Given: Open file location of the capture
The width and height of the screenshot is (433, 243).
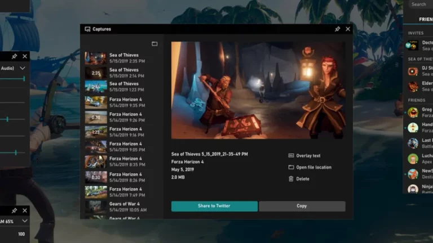Looking at the screenshot, I should click(x=310, y=167).
